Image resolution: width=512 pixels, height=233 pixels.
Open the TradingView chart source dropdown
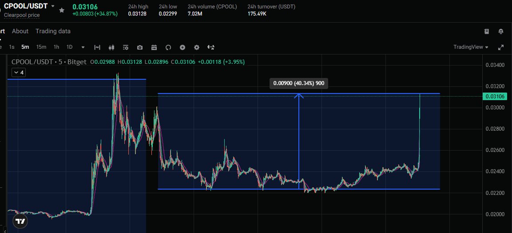[x=471, y=47]
